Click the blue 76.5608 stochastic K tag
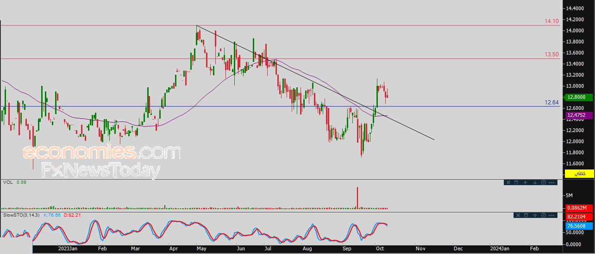The height and width of the screenshot is (254, 595). click(579, 225)
